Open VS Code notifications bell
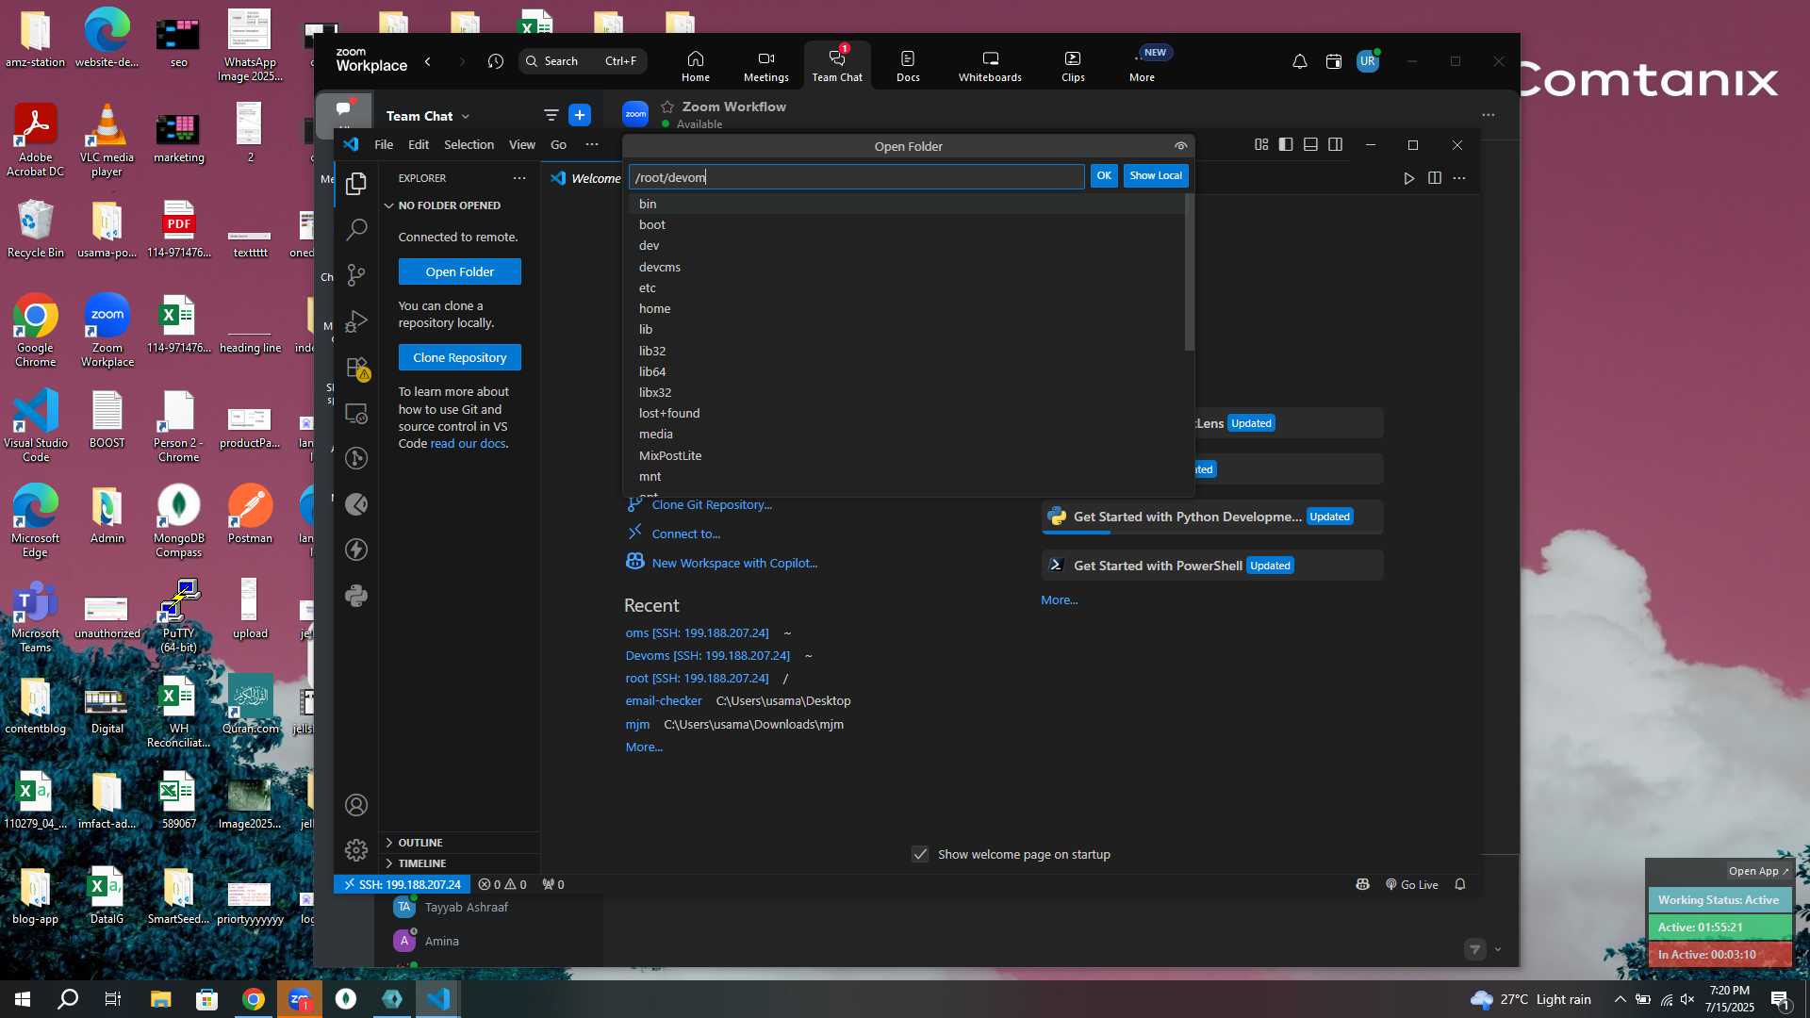Viewport: 1810px width, 1018px height. 1460,884
